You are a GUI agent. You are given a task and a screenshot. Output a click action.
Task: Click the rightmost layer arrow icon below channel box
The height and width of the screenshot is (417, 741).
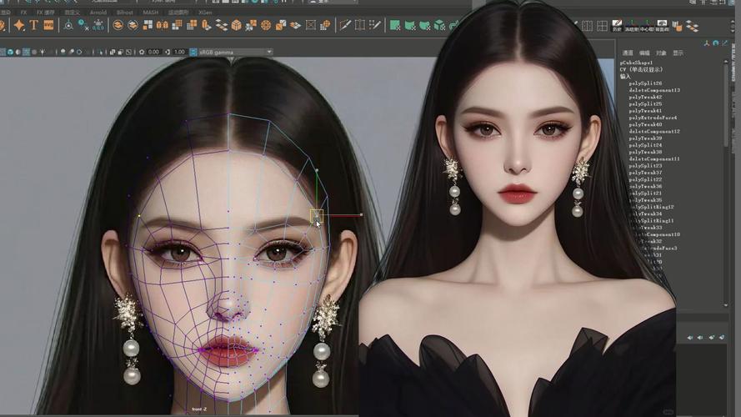(722, 337)
